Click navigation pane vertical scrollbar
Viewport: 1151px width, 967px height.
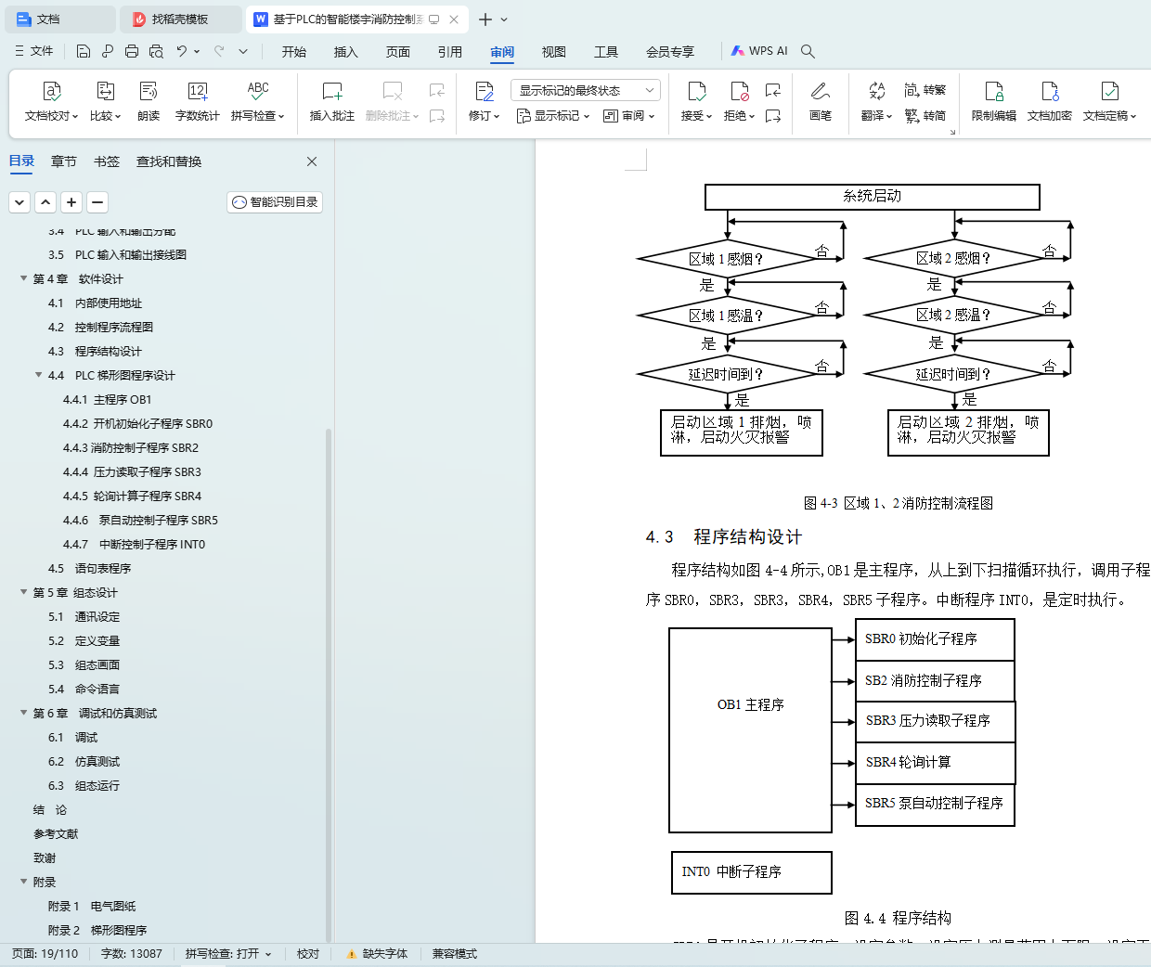[x=329, y=685]
